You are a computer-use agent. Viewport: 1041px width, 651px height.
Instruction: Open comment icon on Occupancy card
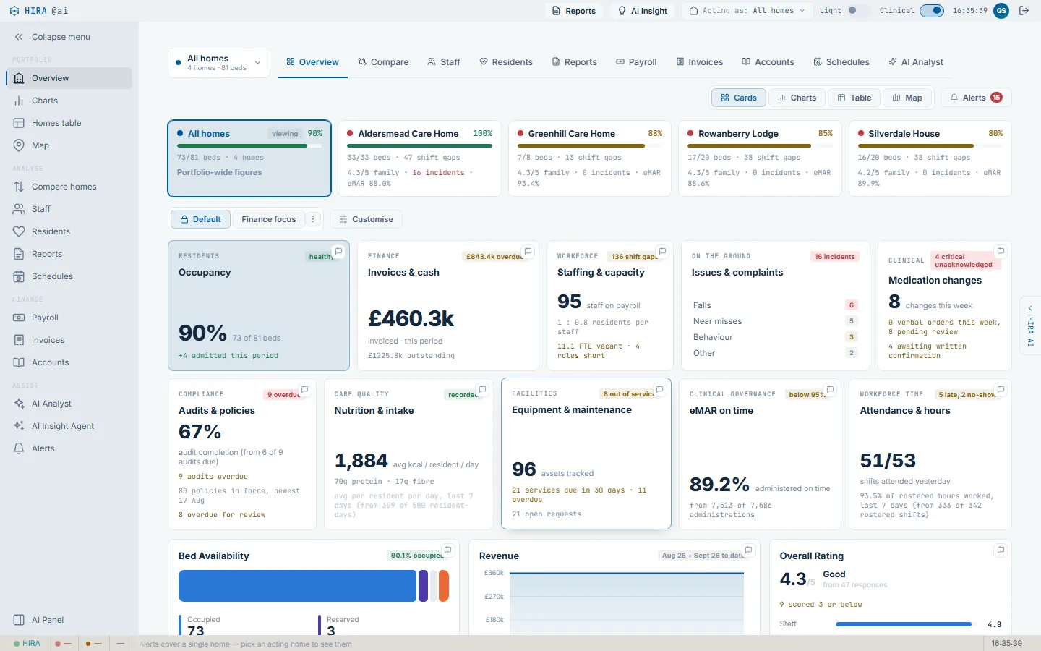[x=338, y=252]
